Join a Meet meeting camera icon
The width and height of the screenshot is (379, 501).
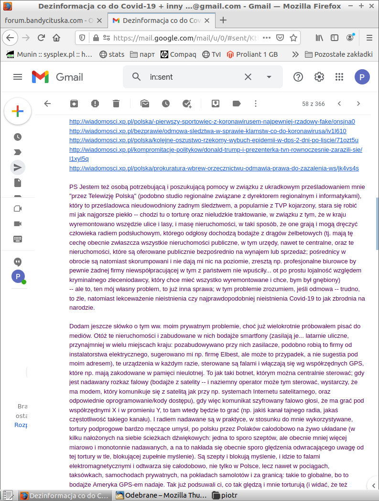18,224
